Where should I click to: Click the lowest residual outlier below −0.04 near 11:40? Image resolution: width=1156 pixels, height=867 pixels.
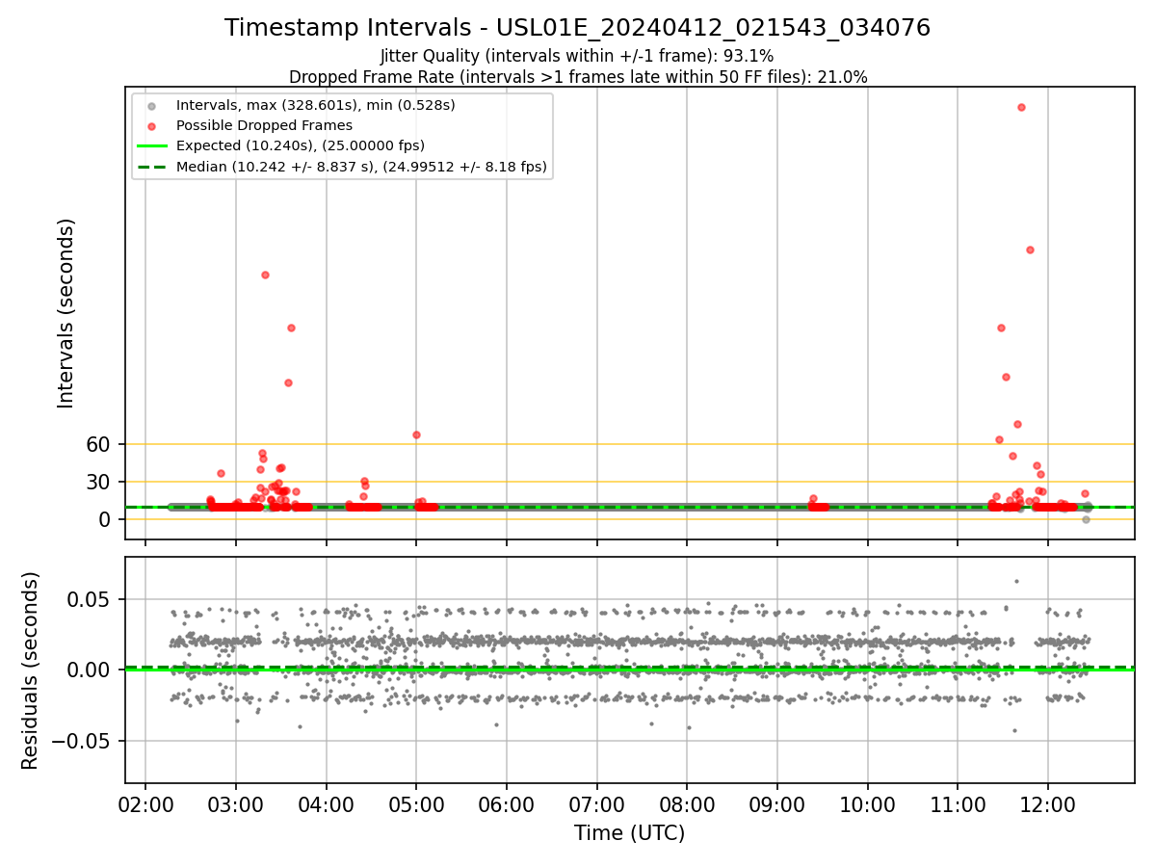(1014, 730)
